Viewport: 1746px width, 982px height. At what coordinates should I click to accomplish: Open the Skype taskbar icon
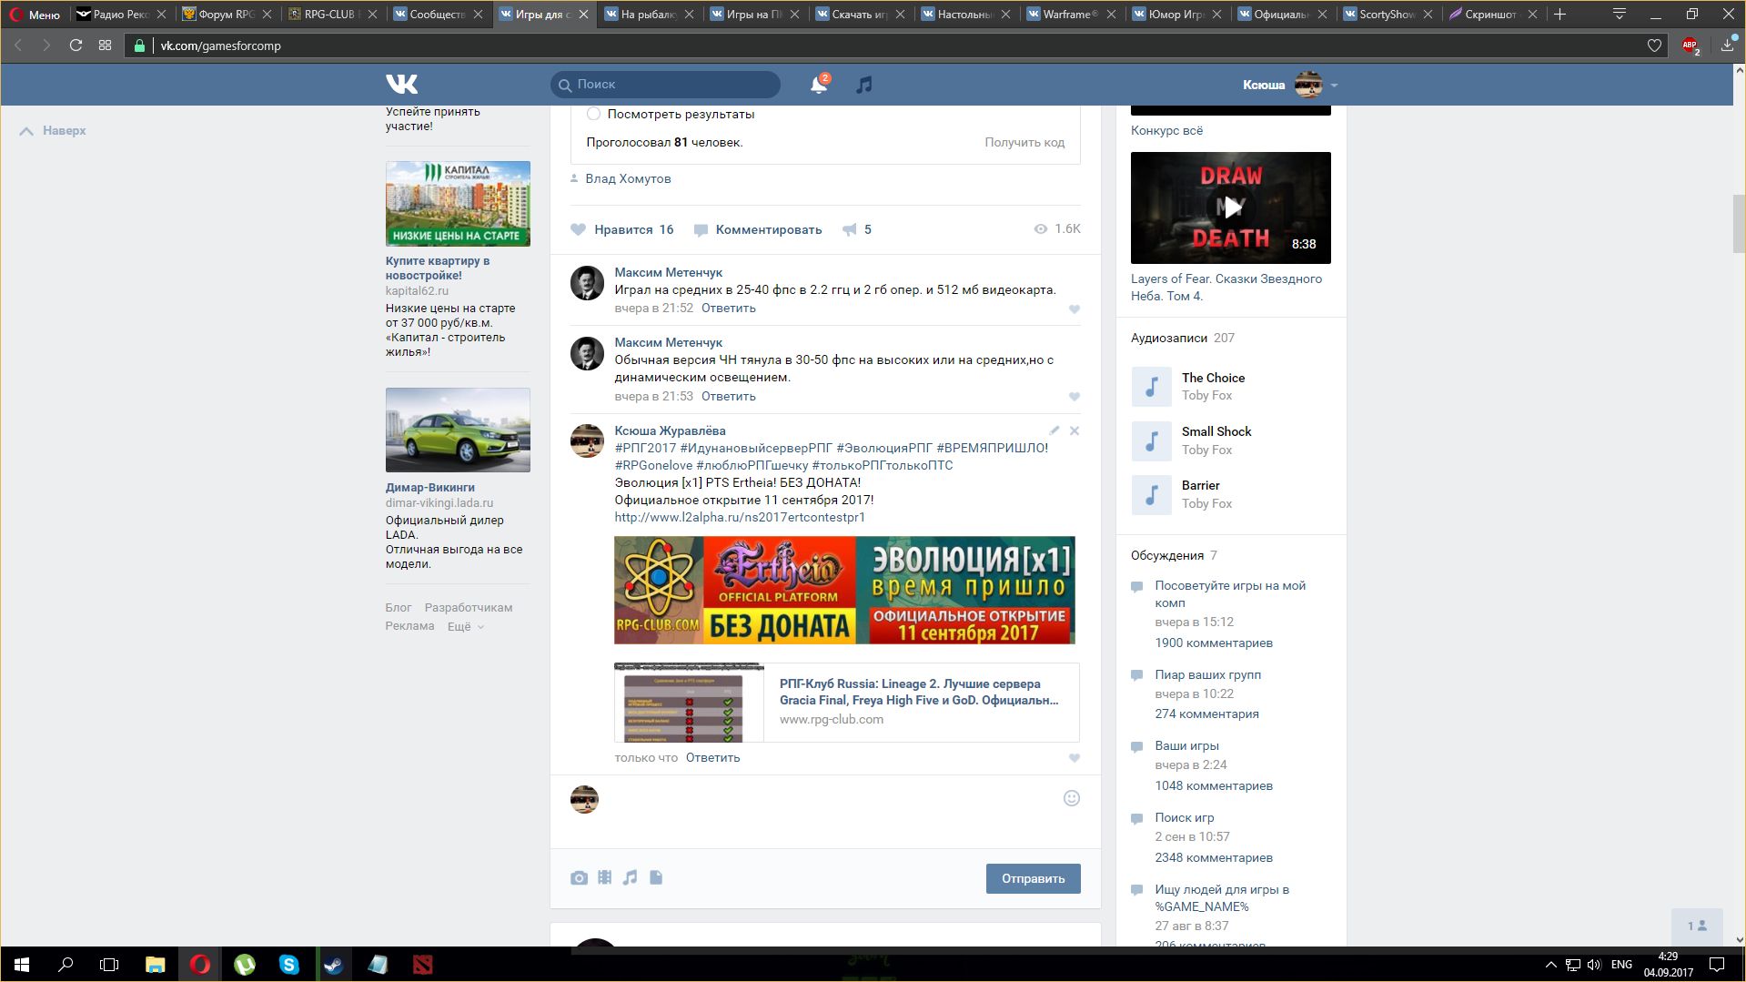[289, 965]
